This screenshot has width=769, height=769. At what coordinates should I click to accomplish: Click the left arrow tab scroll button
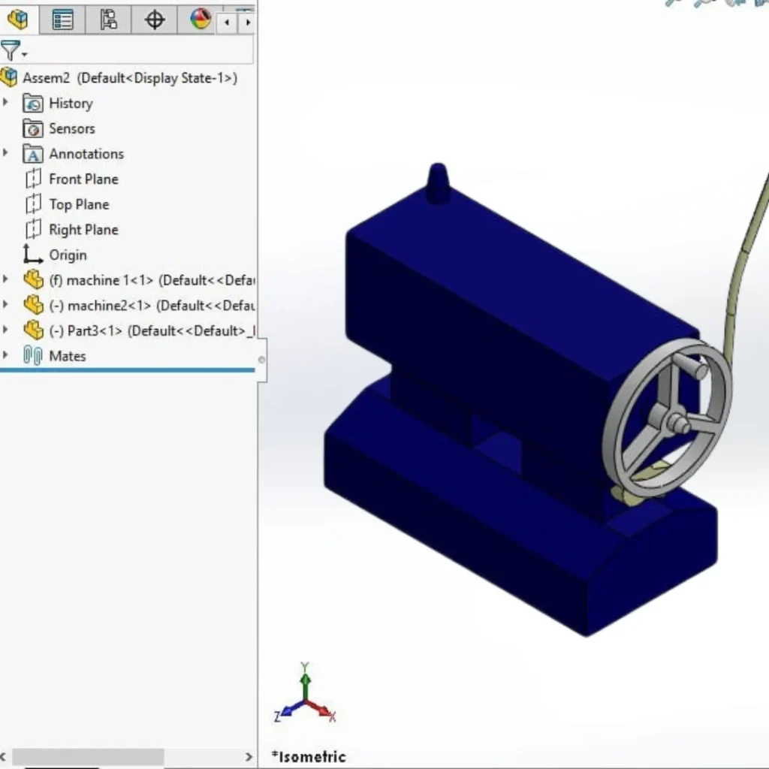click(x=228, y=23)
